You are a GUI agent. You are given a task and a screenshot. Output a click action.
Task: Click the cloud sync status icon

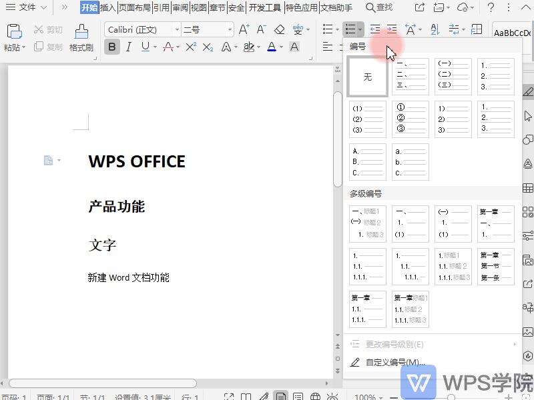tap(463, 7)
